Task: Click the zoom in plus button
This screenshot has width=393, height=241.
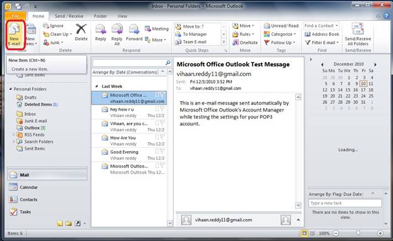Action: pyautogui.click(x=380, y=233)
